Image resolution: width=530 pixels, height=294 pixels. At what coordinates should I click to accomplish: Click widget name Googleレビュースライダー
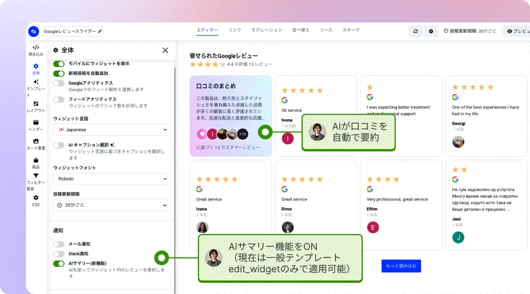pyautogui.click(x=70, y=31)
